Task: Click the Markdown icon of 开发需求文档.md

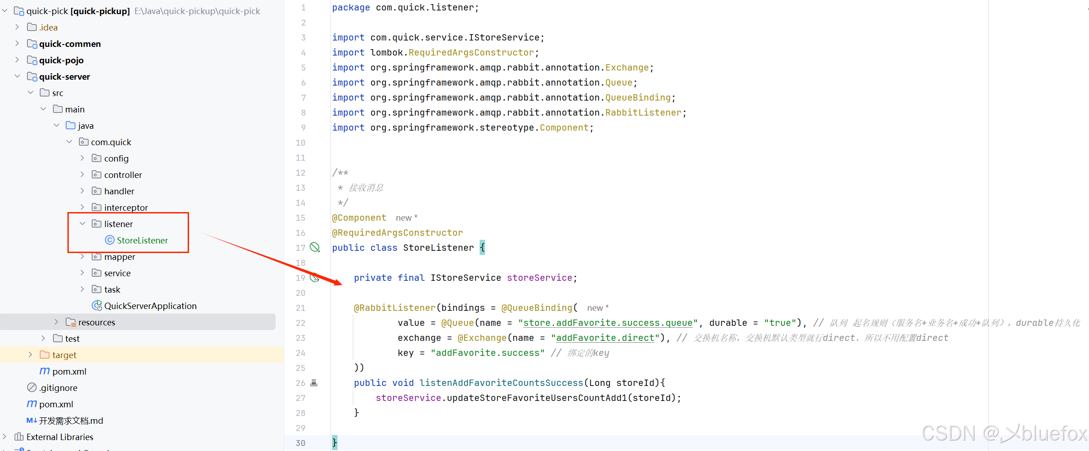Action: pyautogui.click(x=31, y=420)
